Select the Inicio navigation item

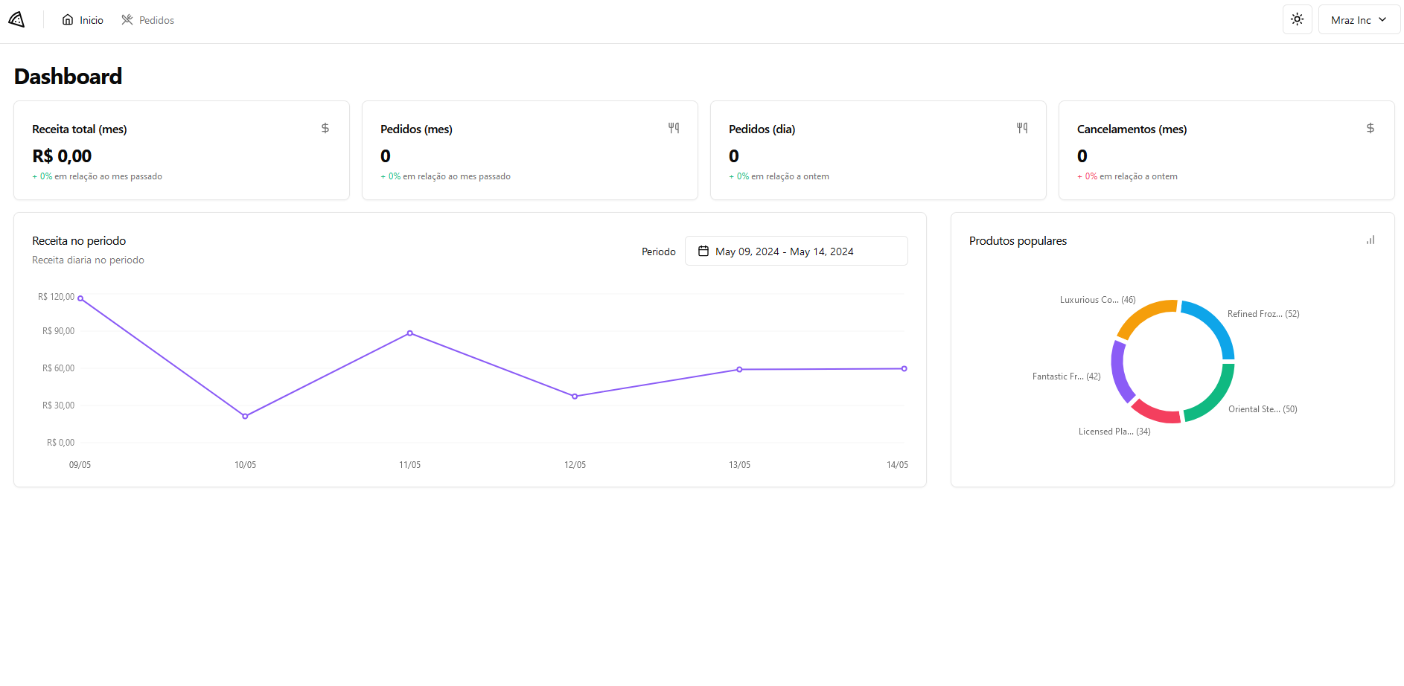pos(91,19)
